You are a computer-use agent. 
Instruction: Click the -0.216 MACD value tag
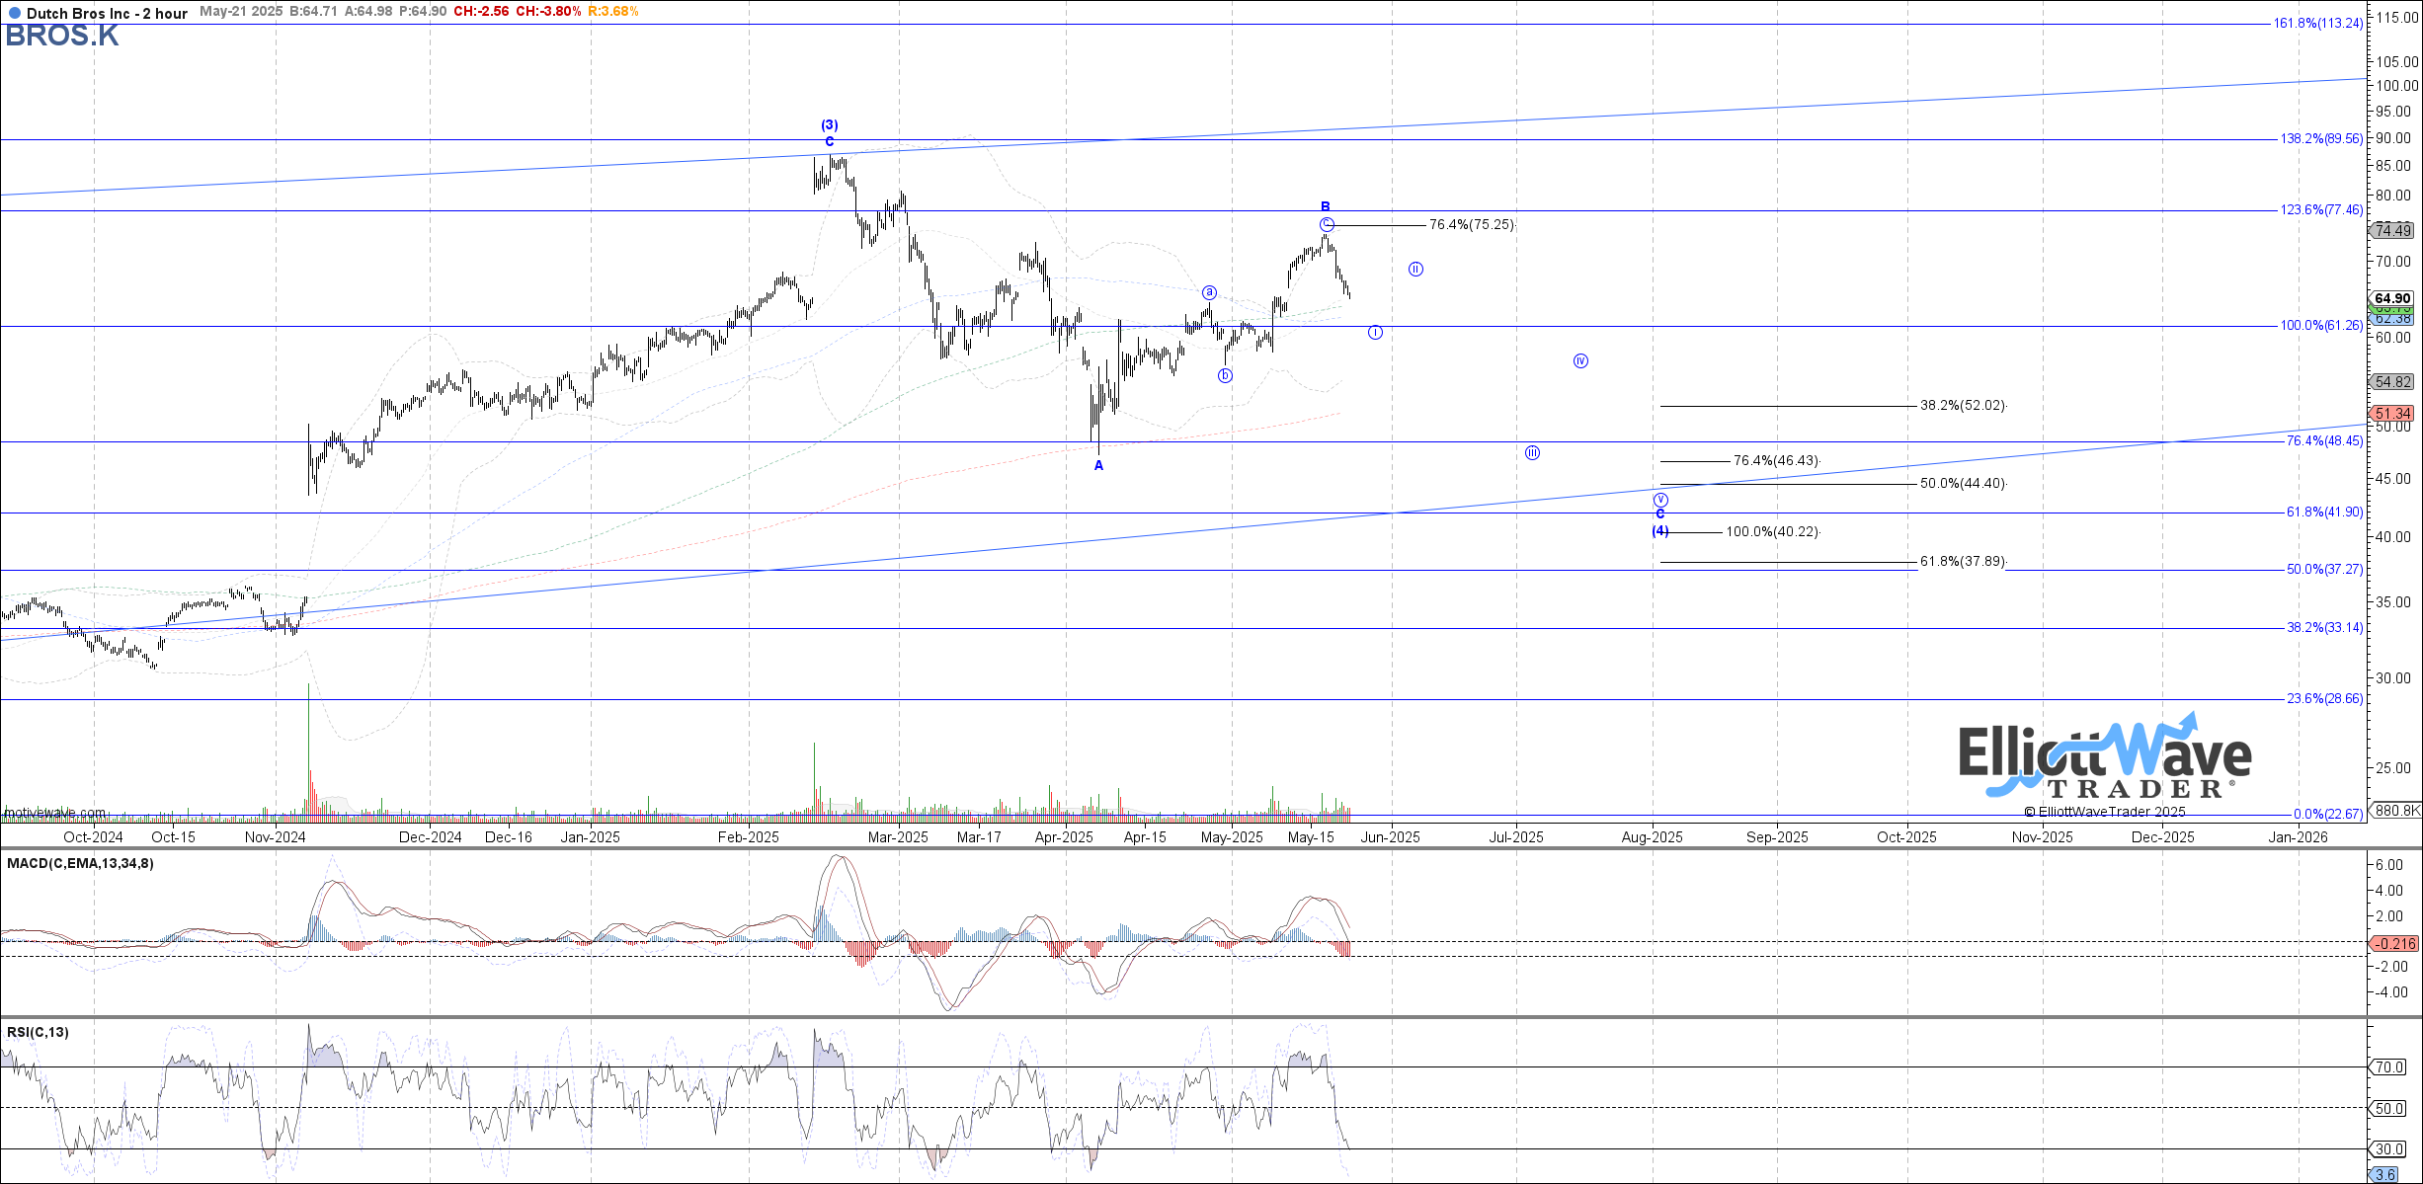tap(2394, 943)
